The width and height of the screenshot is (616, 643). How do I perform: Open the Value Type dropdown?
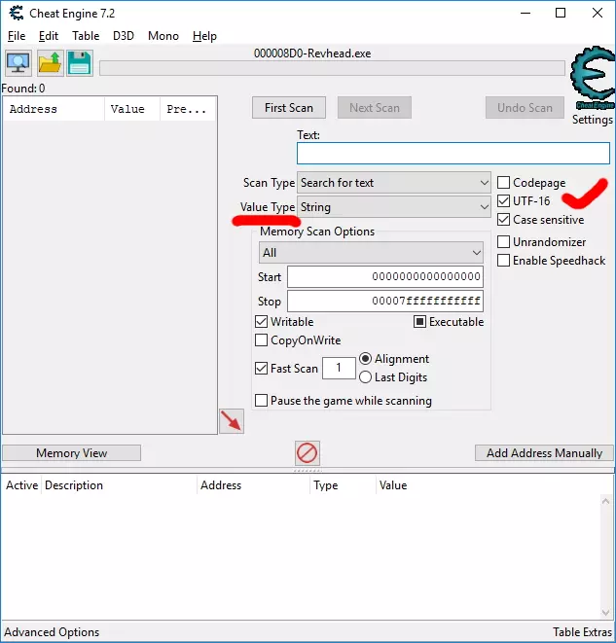pyautogui.click(x=394, y=206)
